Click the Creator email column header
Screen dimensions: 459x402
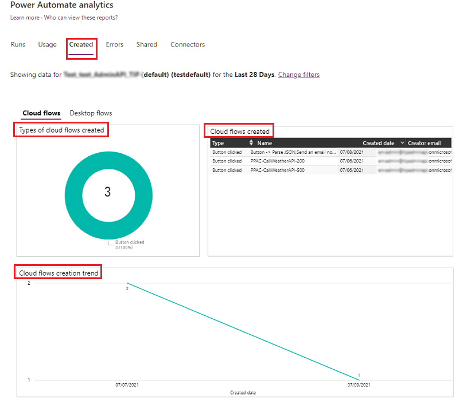(424, 143)
